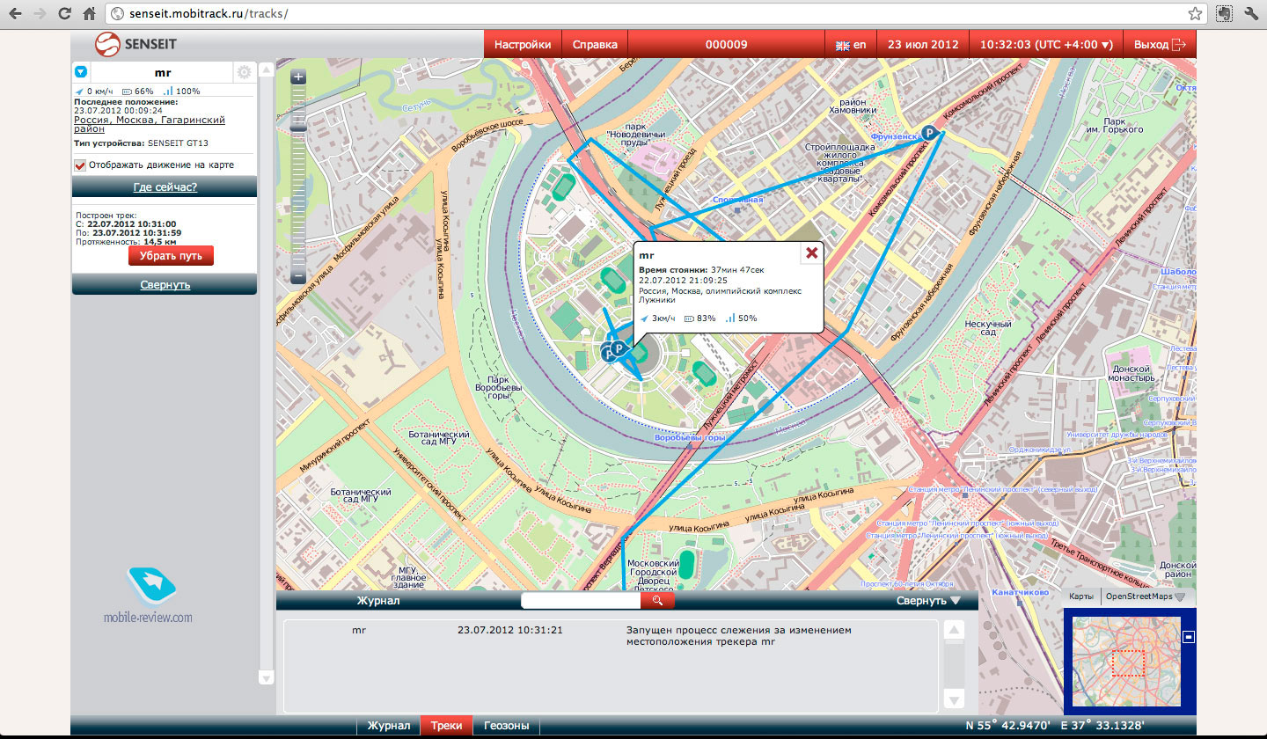Close the mr parking info popup
The image size is (1267, 739).
[x=811, y=253]
